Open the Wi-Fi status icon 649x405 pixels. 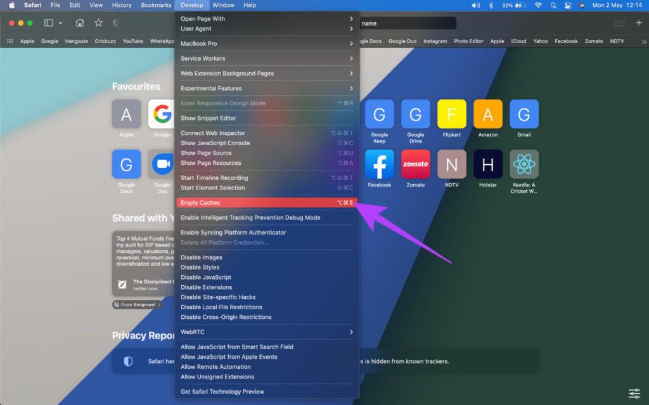537,5
